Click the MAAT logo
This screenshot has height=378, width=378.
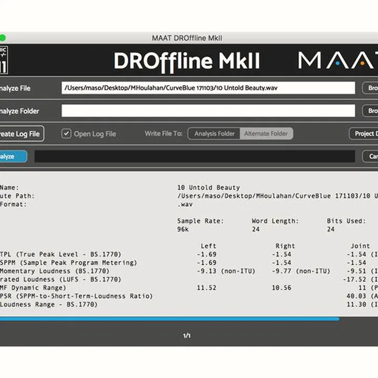[x=338, y=60]
